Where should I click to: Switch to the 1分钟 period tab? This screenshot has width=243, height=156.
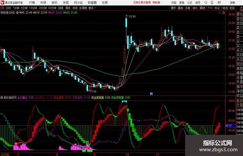click(16, 8)
